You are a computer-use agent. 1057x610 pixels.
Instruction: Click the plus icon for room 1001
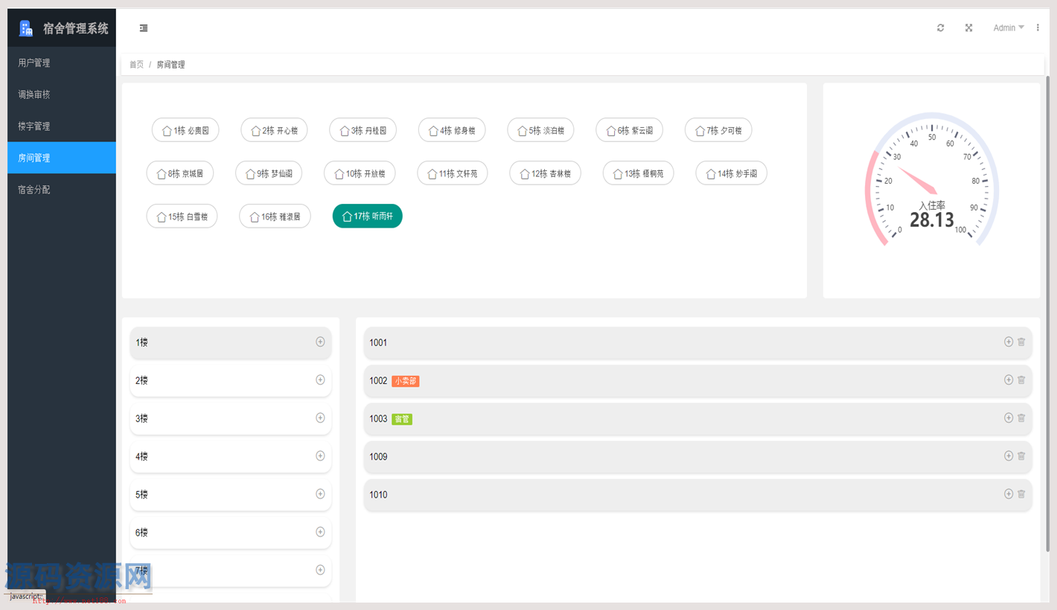[x=1009, y=341]
